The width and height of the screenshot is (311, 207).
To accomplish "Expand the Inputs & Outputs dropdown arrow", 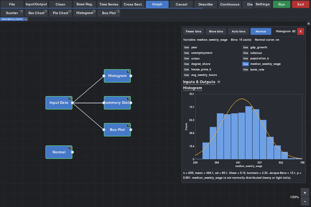I will pyautogui.click(x=218, y=82).
